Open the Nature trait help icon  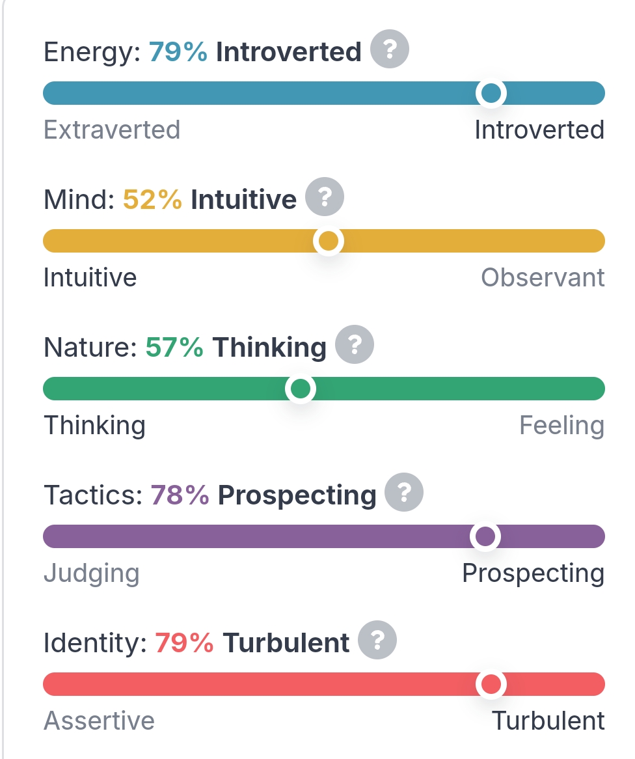[x=355, y=344]
